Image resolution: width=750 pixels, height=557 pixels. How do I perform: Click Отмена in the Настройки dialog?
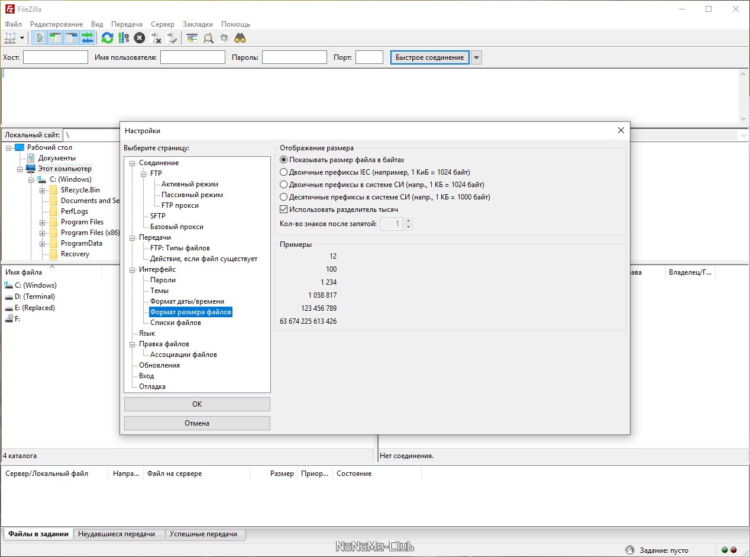click(x=197, y=423)
